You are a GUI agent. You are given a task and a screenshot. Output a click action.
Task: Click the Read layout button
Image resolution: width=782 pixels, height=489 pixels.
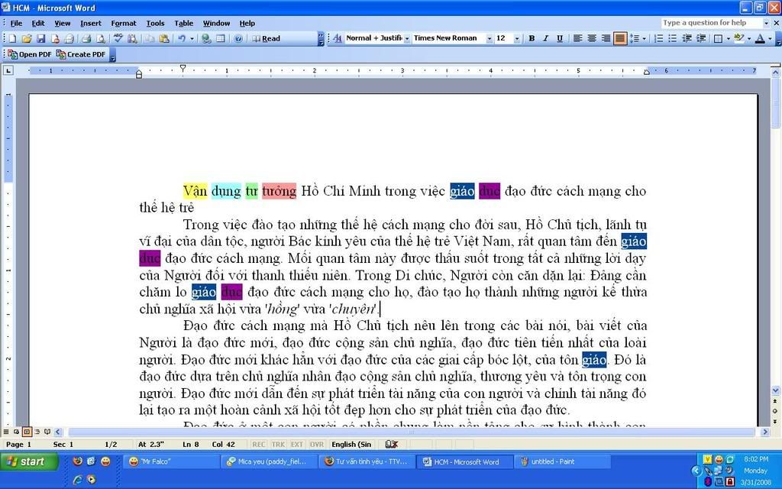point(267,38)
